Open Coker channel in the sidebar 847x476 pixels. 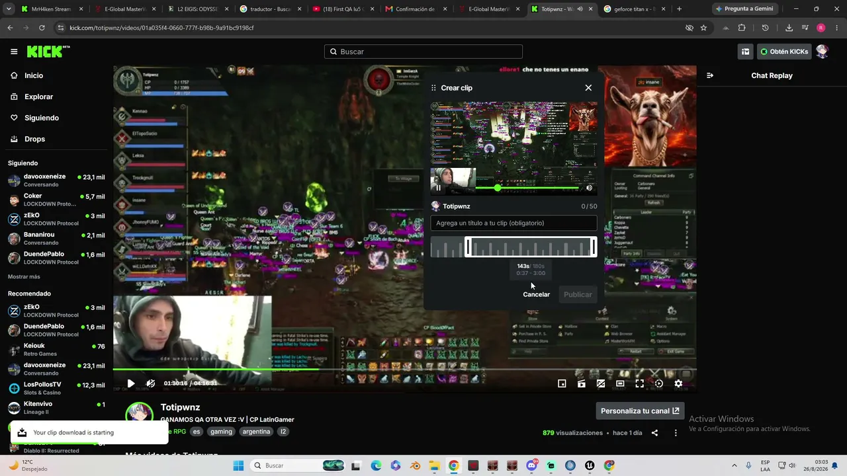(56, 200)
